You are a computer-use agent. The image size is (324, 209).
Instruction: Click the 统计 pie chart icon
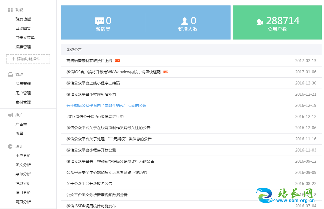(10, 146)
